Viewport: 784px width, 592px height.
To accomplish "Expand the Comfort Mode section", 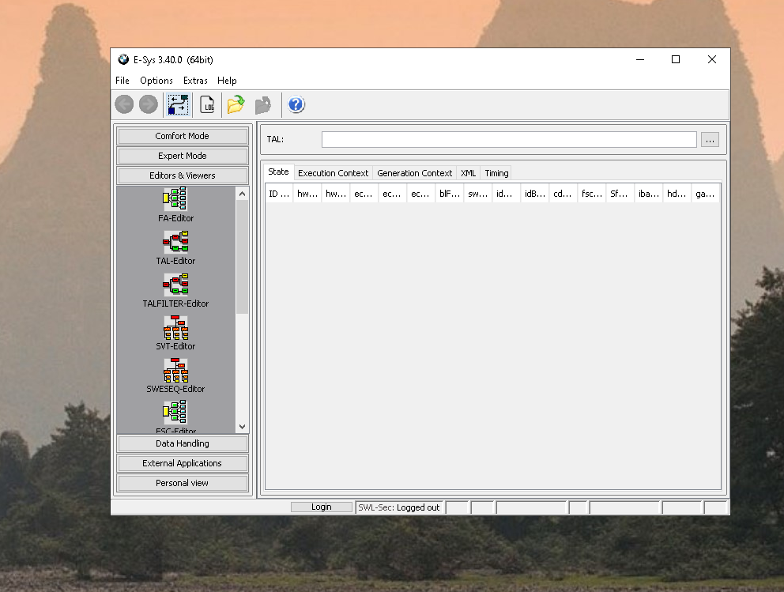I will point(182,136).
